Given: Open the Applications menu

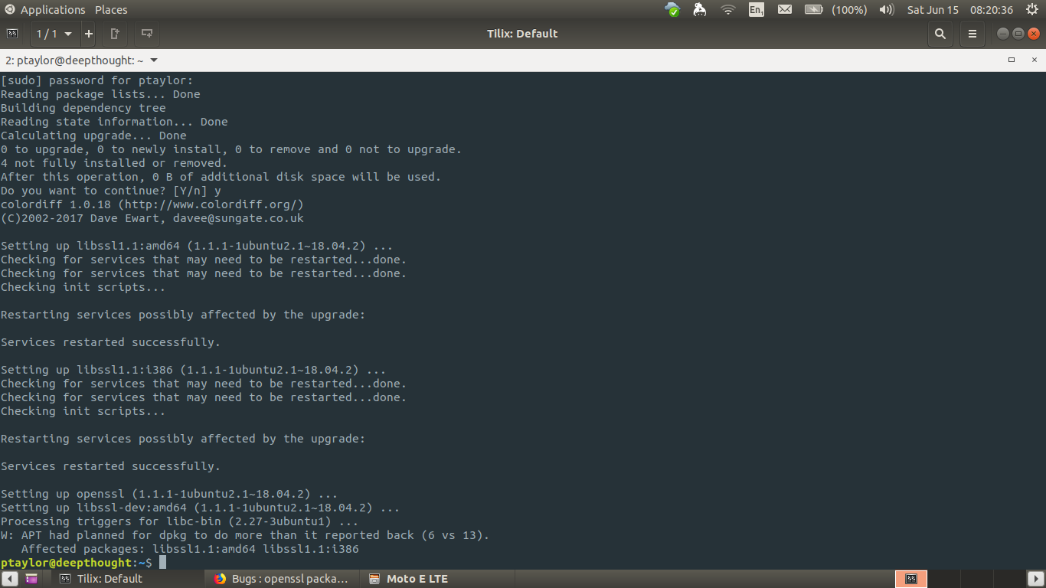Looking at the screenshot, I should tap(53, 10).
